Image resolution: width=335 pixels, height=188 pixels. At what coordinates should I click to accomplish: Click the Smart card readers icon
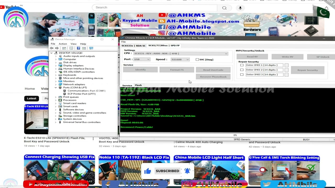[60, 103]
